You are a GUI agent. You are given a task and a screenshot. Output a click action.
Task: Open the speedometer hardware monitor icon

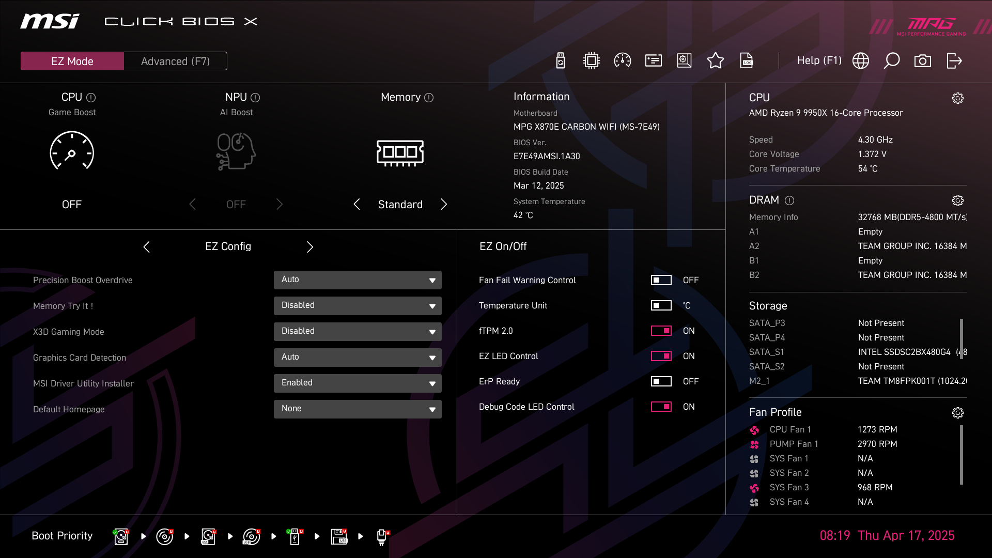[622, 61]
